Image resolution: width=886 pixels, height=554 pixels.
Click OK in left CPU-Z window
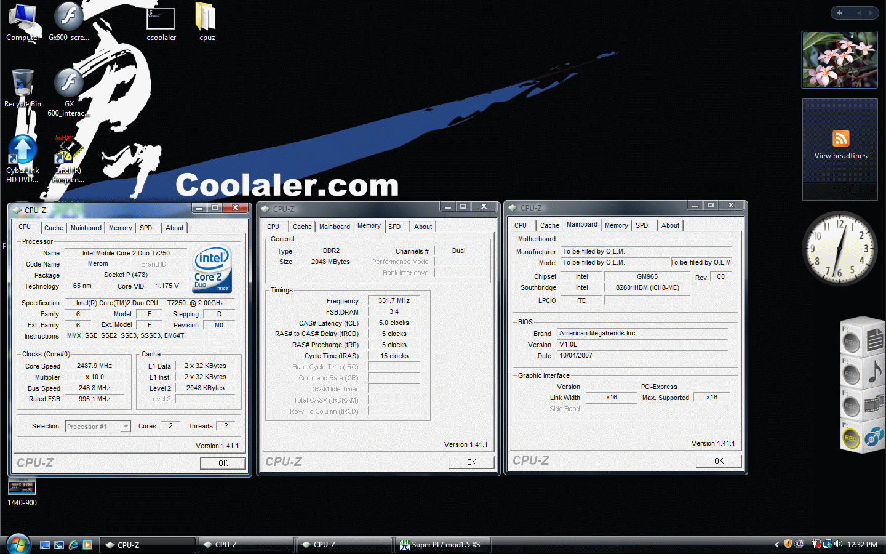click(223, 464)
